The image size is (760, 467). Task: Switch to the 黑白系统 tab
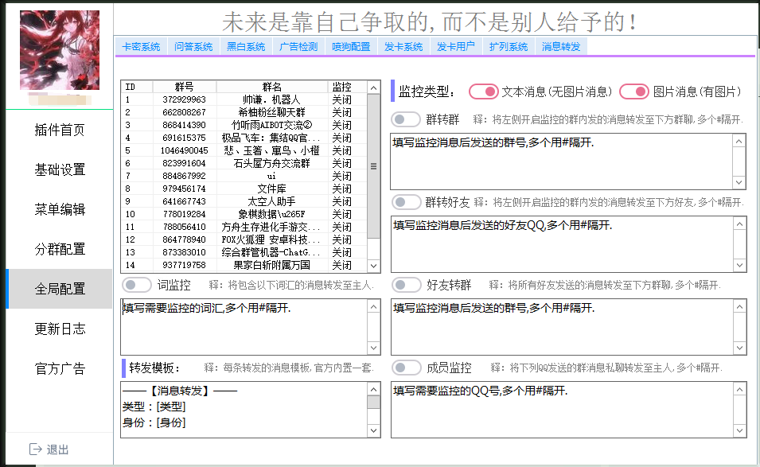click(246, 47)
